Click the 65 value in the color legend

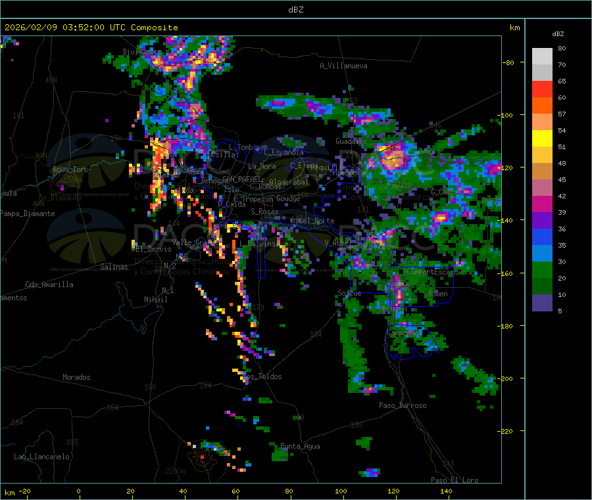pos(562,81)
